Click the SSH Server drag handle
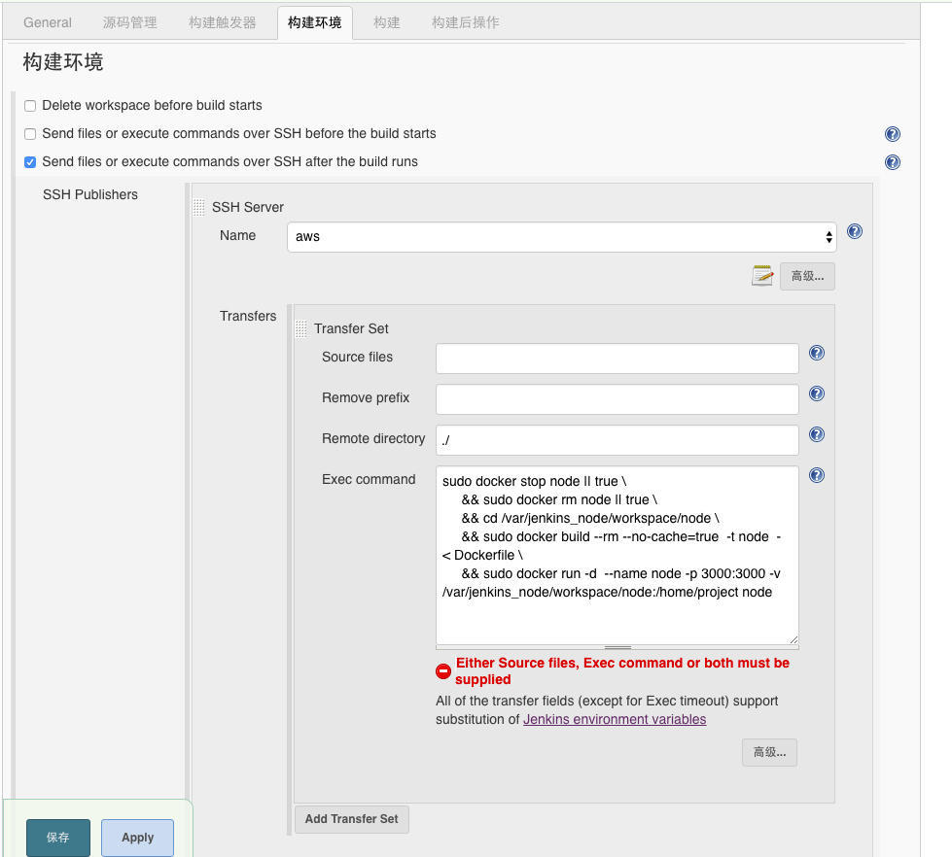Screen dimensions: 952x857 (x=198, y=207)
